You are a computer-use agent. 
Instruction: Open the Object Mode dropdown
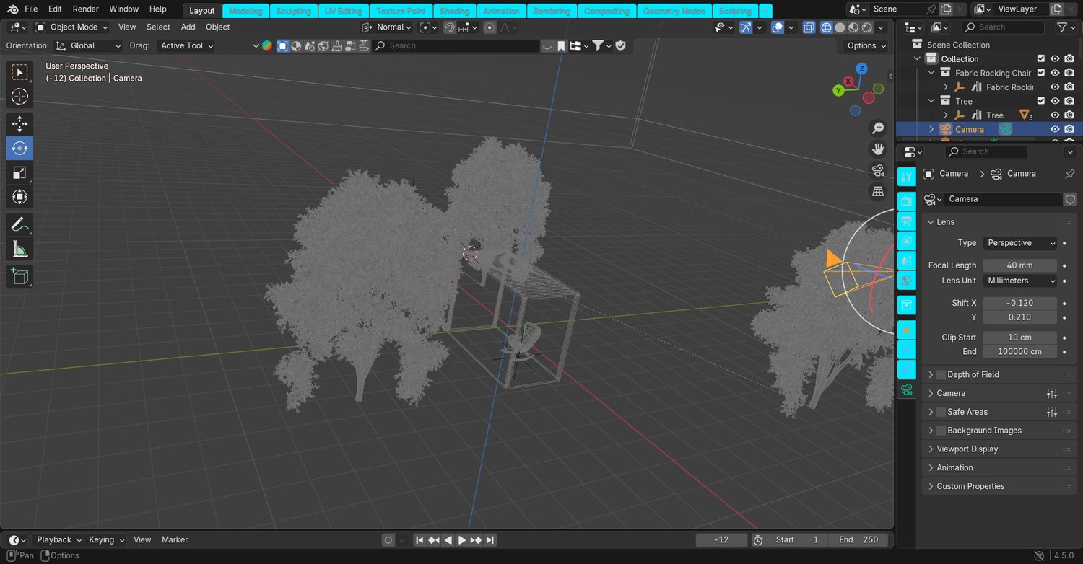71,27
